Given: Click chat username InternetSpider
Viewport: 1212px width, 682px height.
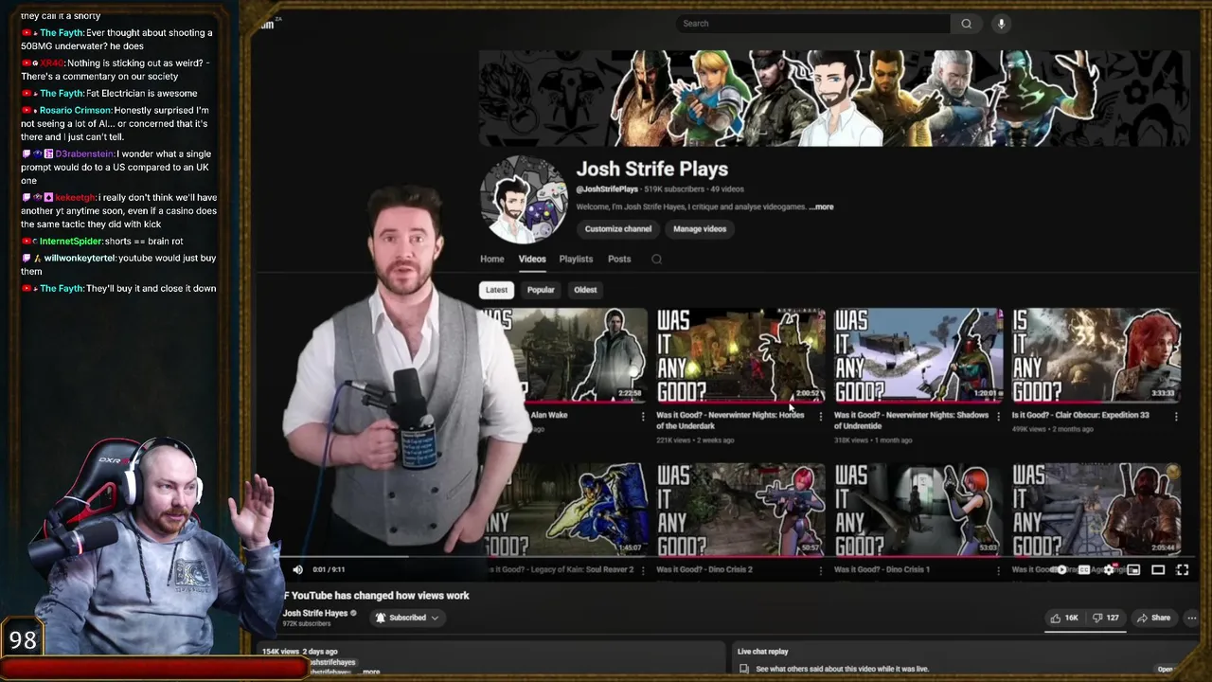Looking at the screenshot, I should 71,241.
